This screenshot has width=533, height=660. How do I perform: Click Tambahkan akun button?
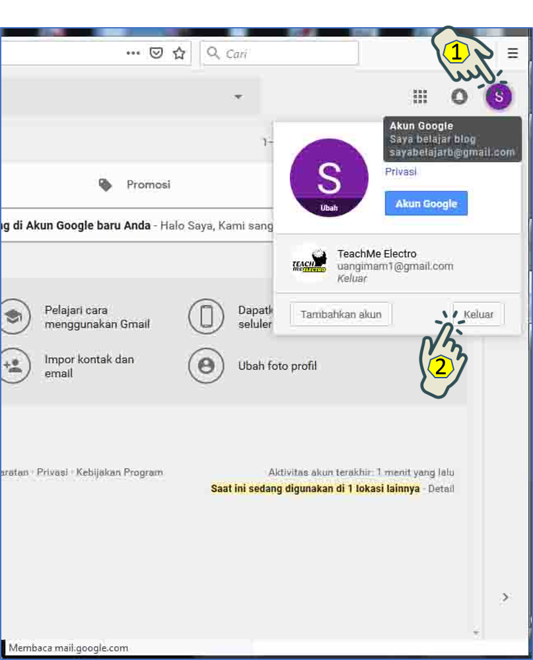341,314
